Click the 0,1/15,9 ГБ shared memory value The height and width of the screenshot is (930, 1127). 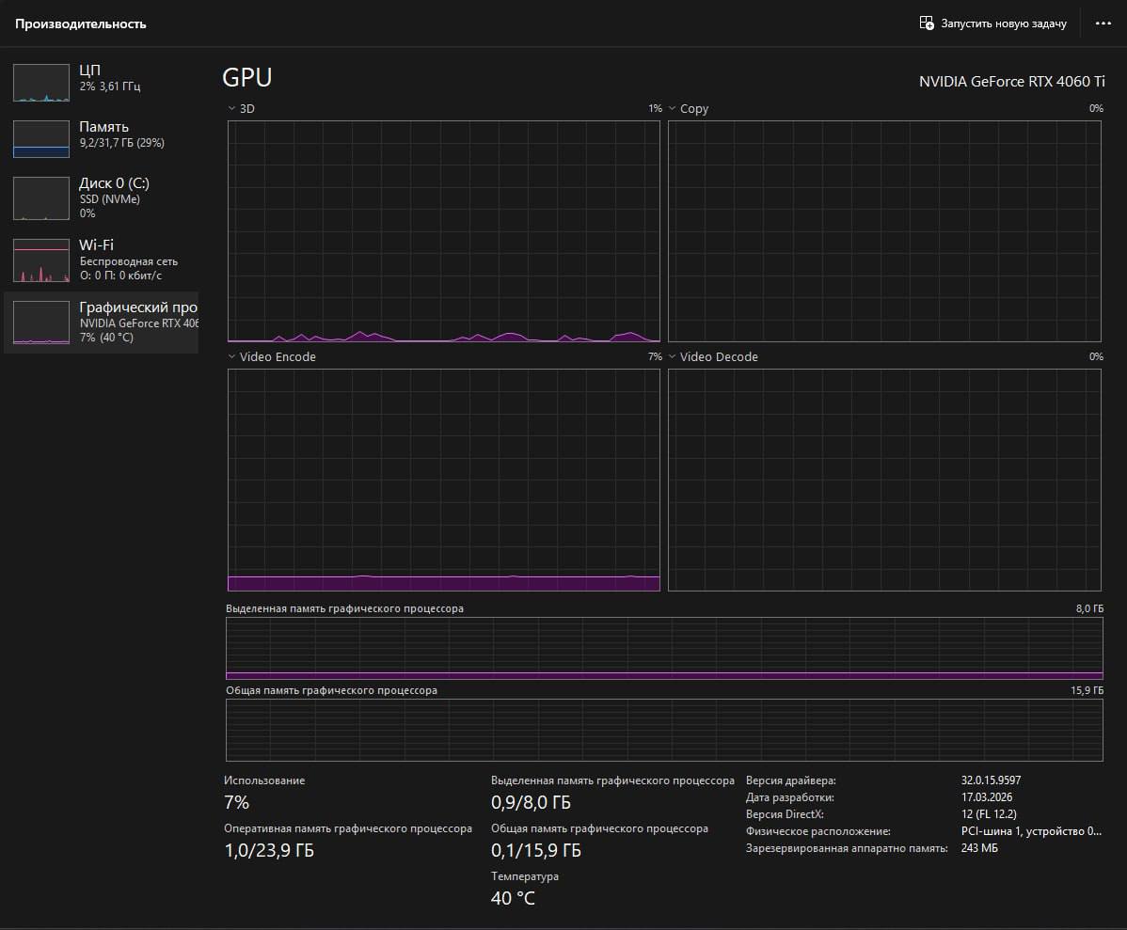tap(536, 850)
